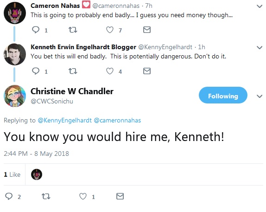Like Cameron Nahas's tweet with 7 likes
Viewport: 266px width, 212px height.
(110, 30)
